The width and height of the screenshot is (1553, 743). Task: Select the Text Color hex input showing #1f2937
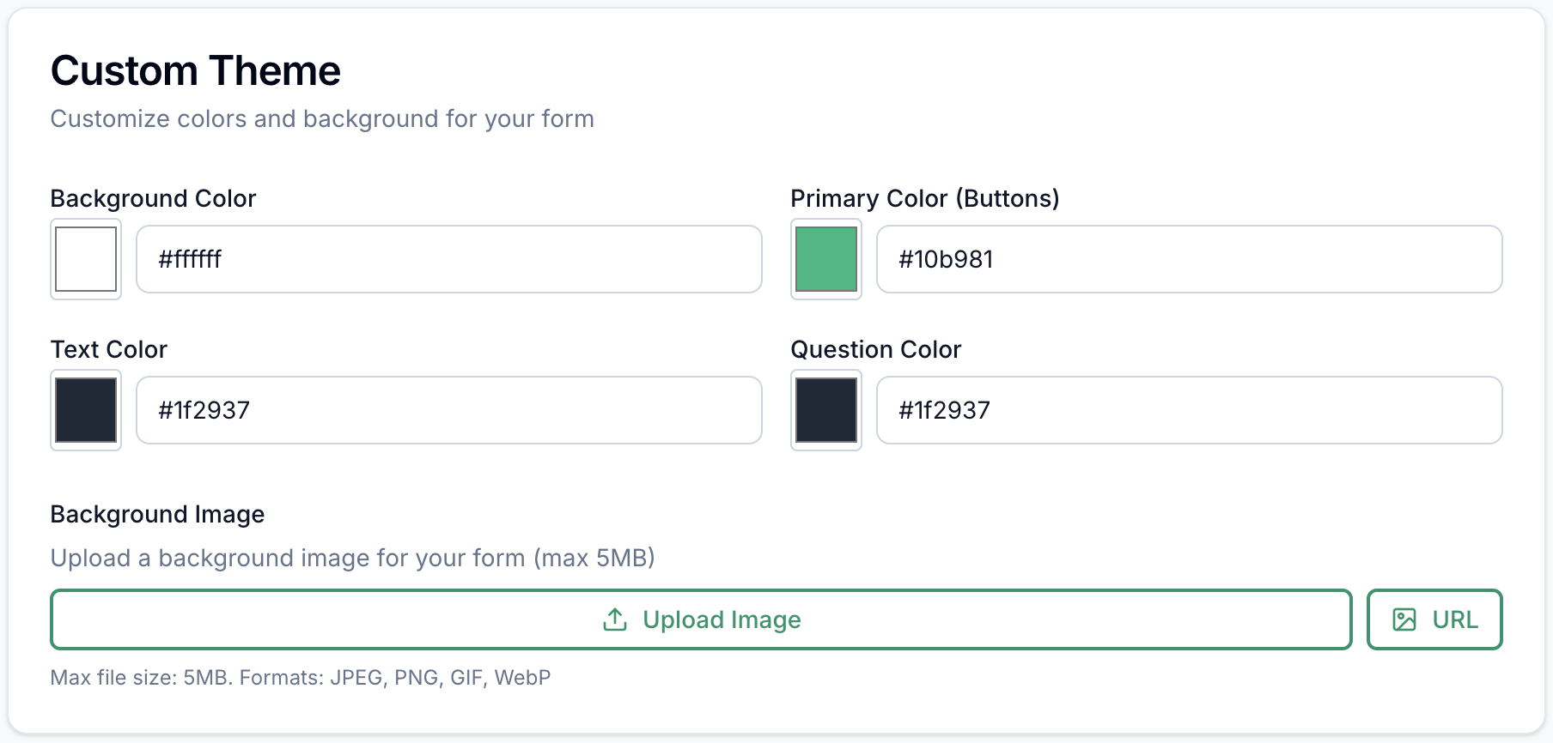[448, 410]
